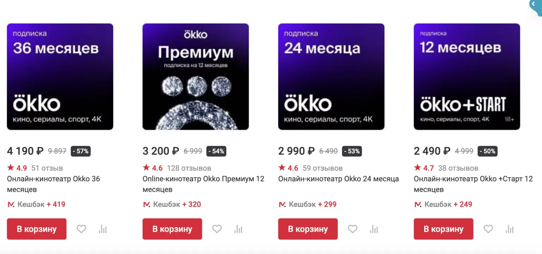
Task: Add Okko 36 месяцев to cart
Action: 37,229
